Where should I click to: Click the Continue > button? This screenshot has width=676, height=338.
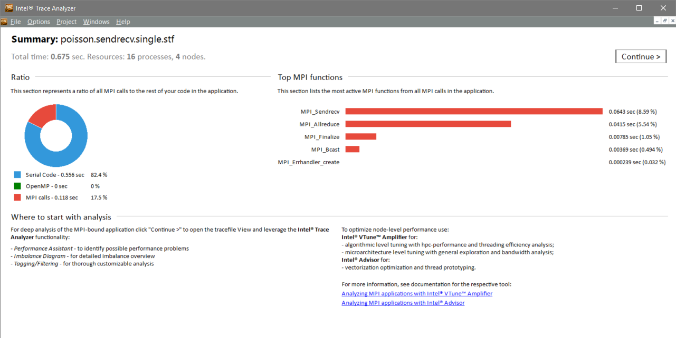point(641,56)
